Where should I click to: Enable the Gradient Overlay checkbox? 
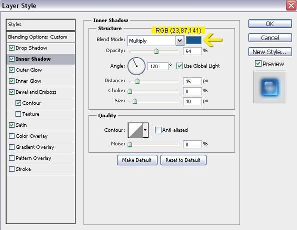11,147
